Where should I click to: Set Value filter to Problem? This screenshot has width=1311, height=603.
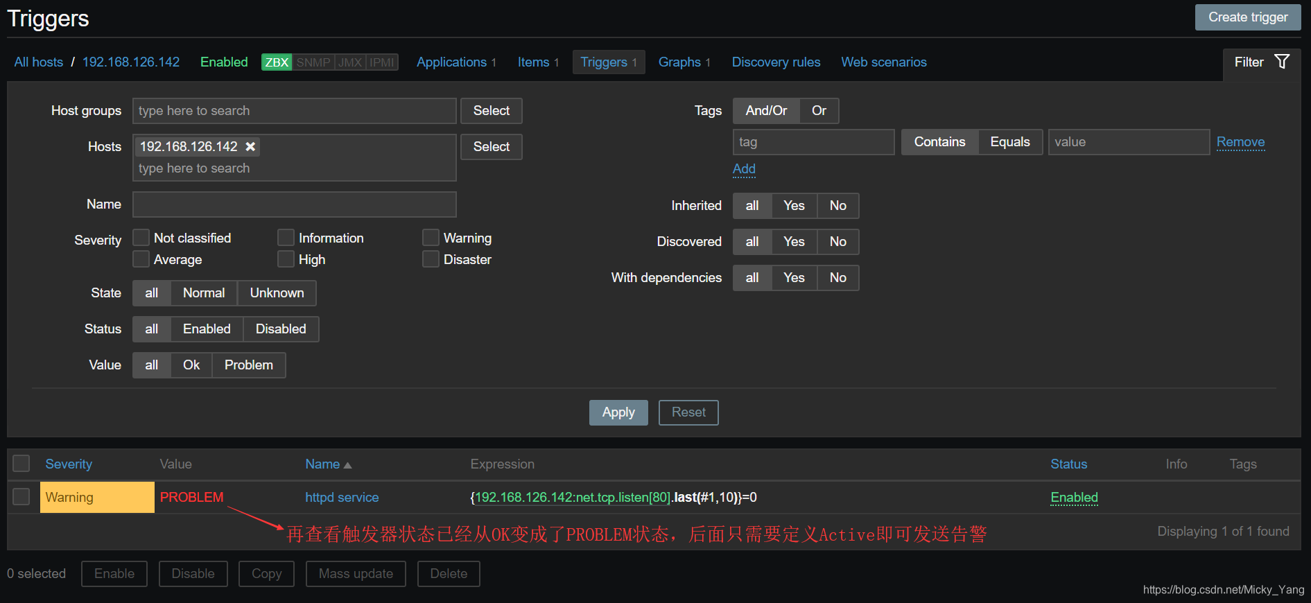point(249,365)
